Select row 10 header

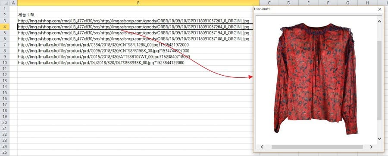(x=5, y=63)
